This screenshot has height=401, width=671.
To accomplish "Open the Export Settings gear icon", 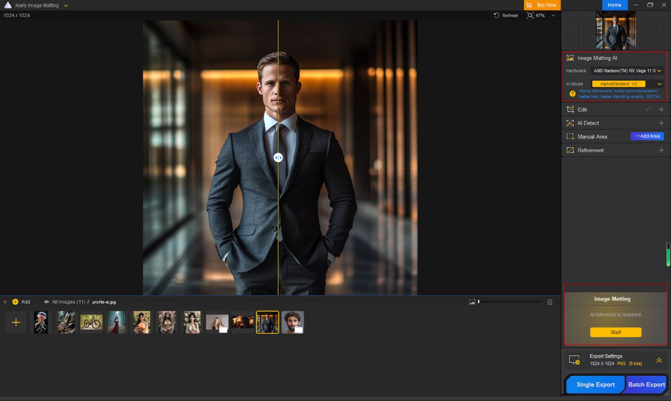I will [x=574, y=360].
